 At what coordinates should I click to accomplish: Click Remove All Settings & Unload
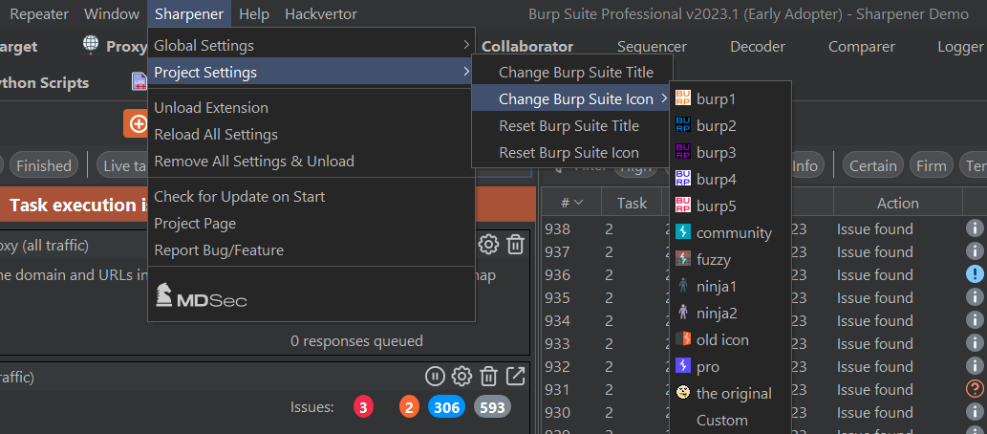[x=311, y=162]
